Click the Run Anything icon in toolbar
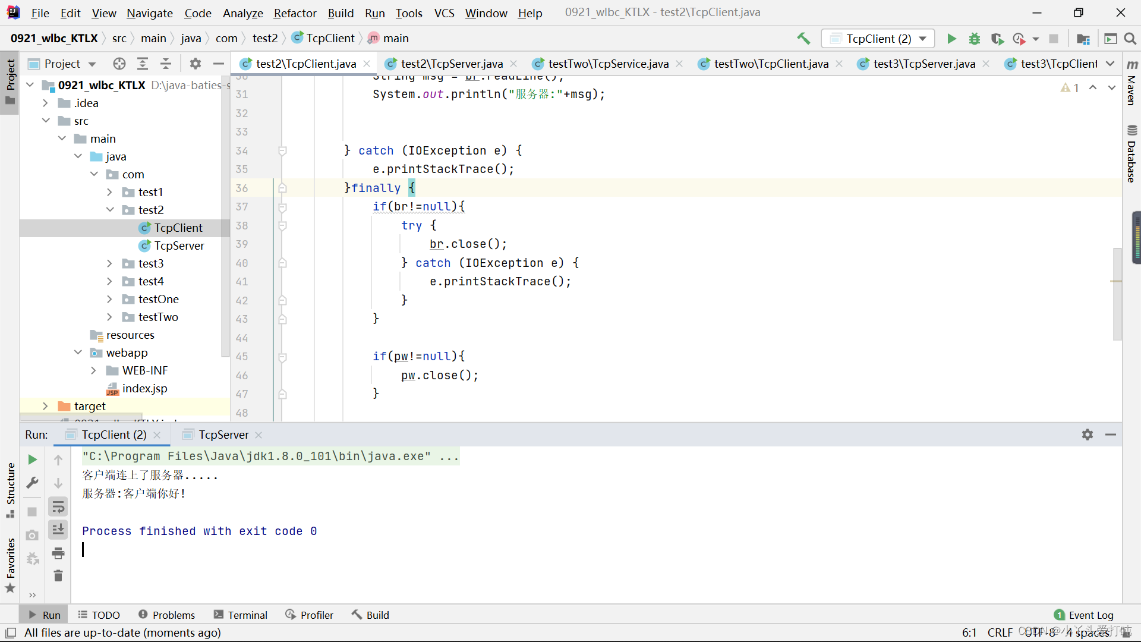1141x642 pixels. pos(1110,39)
